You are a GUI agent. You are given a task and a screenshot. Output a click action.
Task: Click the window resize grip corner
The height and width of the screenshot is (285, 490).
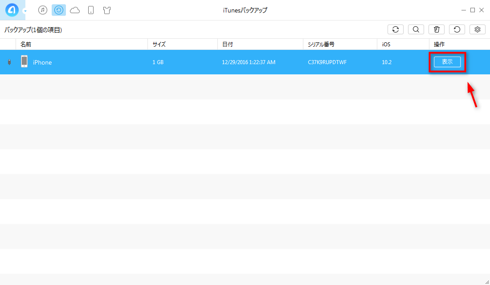point(487,282)
